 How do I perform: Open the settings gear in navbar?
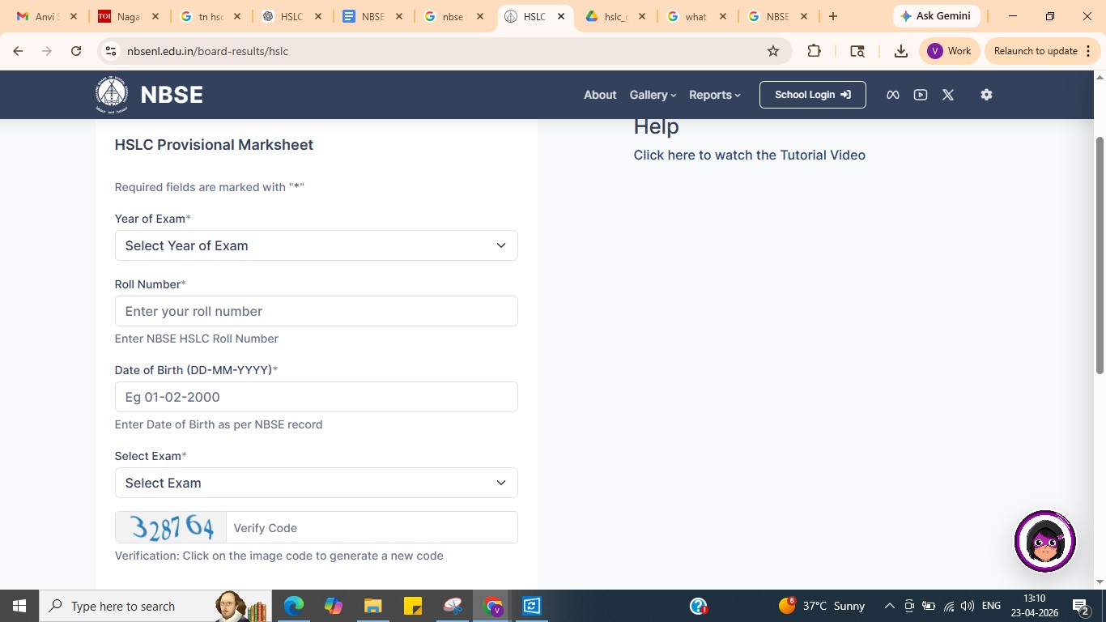click(x=986, y=95)
